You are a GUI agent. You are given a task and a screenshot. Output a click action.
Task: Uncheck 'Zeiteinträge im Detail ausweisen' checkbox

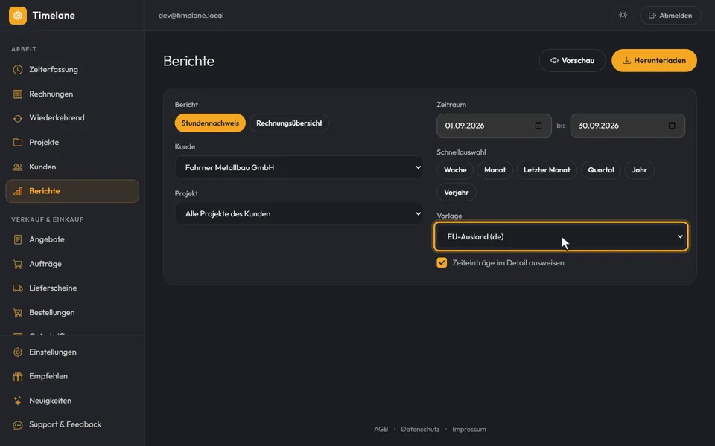point(442,262)
